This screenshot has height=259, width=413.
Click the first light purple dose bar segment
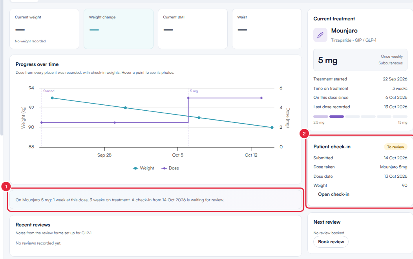pos(321,116)
